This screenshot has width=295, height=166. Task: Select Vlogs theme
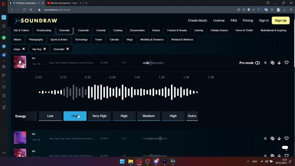coord(130,40)
